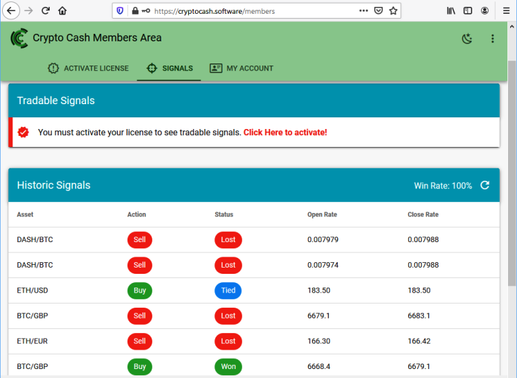Click the Win Rate: 100% label
The height and width of the screenshot is (378, 517).
[x=443, y=186]
